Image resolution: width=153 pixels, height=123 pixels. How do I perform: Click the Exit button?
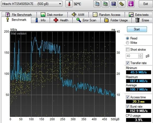146,4
